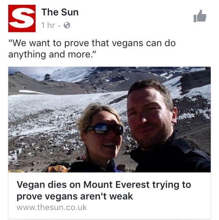Click the white S letter in logo
This screenshot has width=219, height=220.
coord(22,18)
